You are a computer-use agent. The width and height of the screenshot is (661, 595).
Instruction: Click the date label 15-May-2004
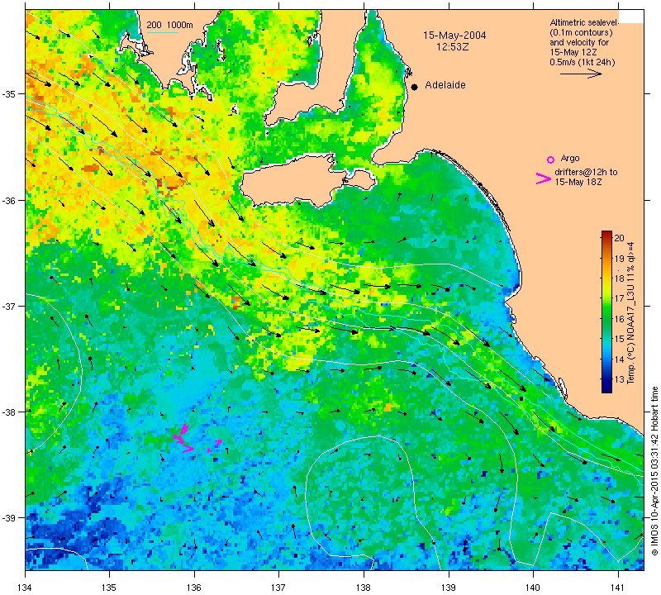454,35
